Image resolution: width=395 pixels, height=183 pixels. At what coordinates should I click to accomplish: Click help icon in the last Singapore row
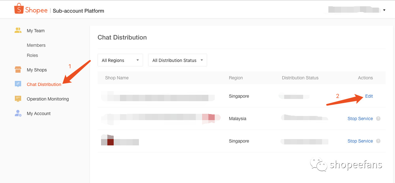(378, 141)
